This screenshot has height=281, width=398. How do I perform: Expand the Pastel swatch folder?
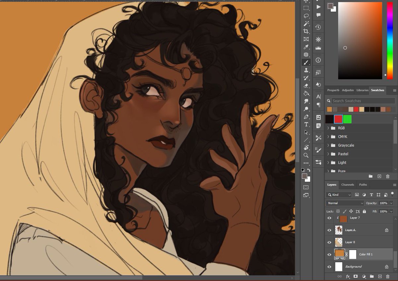tap(328, 154)
